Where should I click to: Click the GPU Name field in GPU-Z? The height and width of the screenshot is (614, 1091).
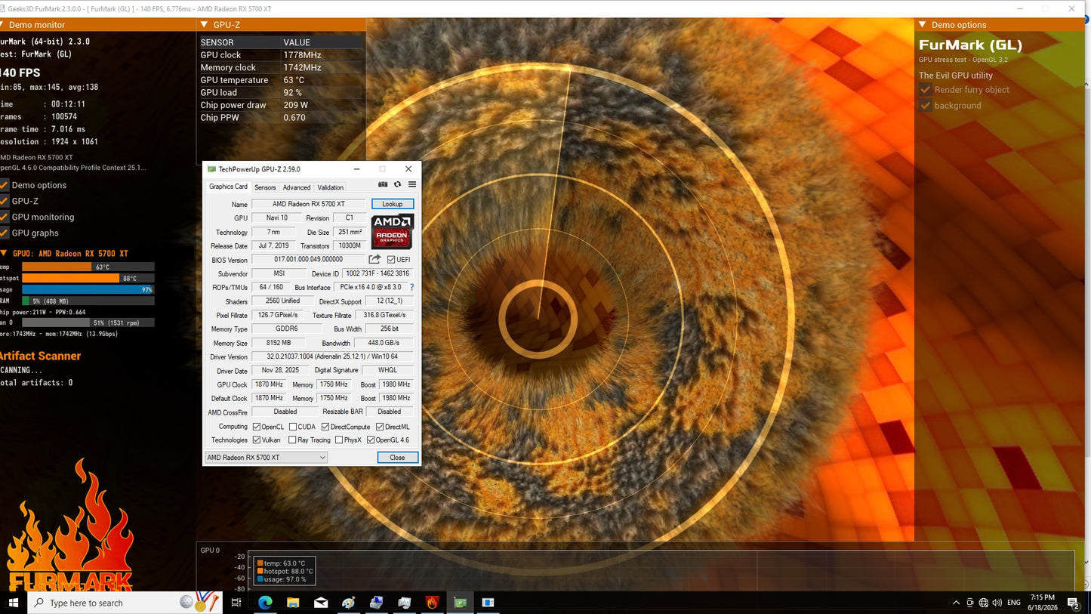click(309, 204)
